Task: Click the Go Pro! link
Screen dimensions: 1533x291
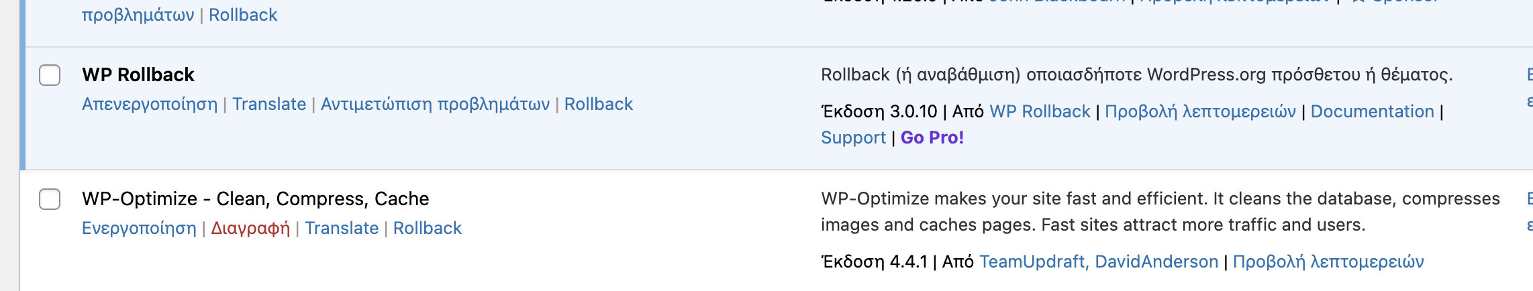Action: (x=932, y=137)
